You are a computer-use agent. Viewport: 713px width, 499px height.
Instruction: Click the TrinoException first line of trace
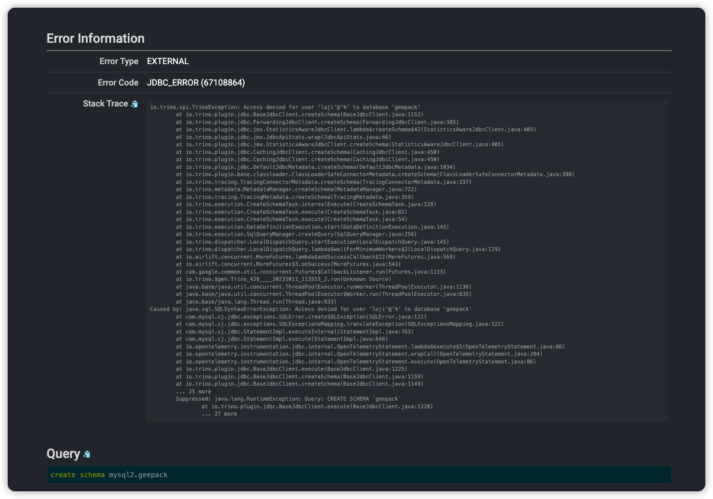click(x=285, y=107)
